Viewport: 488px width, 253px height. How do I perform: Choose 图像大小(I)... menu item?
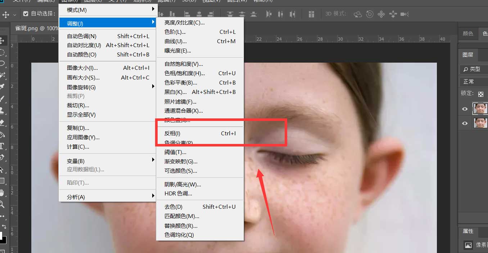107,68
